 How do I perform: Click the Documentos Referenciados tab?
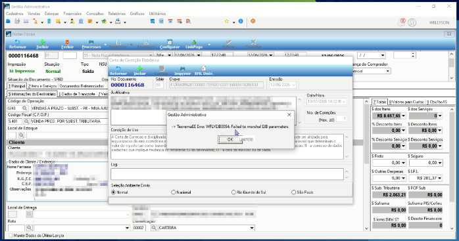[82, 86]
